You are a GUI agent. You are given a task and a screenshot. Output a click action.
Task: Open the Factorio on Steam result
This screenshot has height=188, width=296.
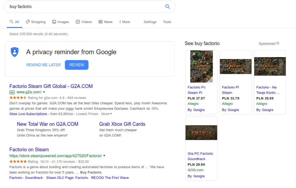click(x=29, y=150)
